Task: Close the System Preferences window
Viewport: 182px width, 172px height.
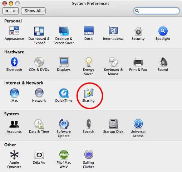Action: (5, 3)
